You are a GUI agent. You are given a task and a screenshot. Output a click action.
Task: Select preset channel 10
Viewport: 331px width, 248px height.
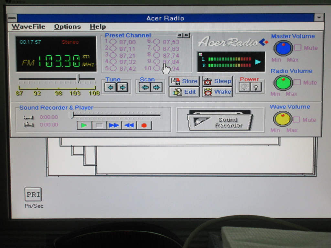(156, 68)
